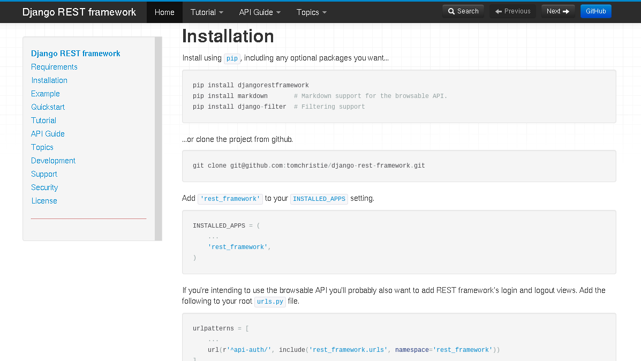Click 'pip install djangorestframework' code line
The width and height of the screenshot is (641, 361).
point(251,86)
